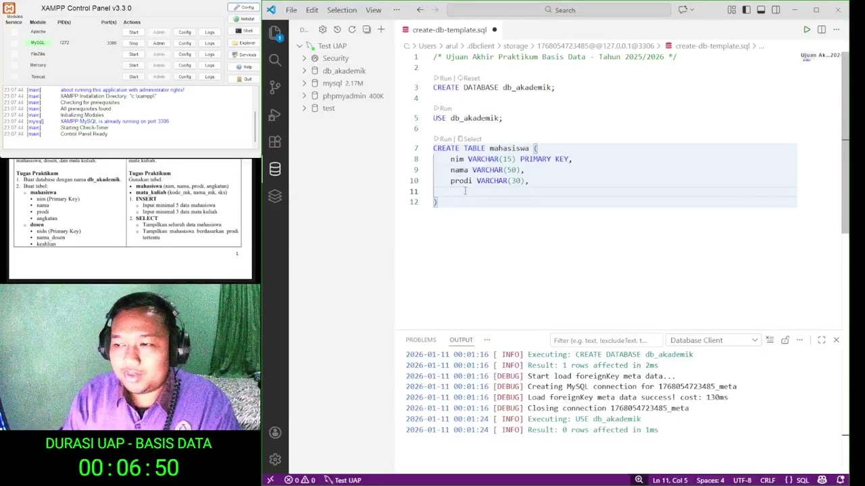This screenshot has height=486, width=865.
Task: Open the Search view in activity bar
Action: coord(275,60)
